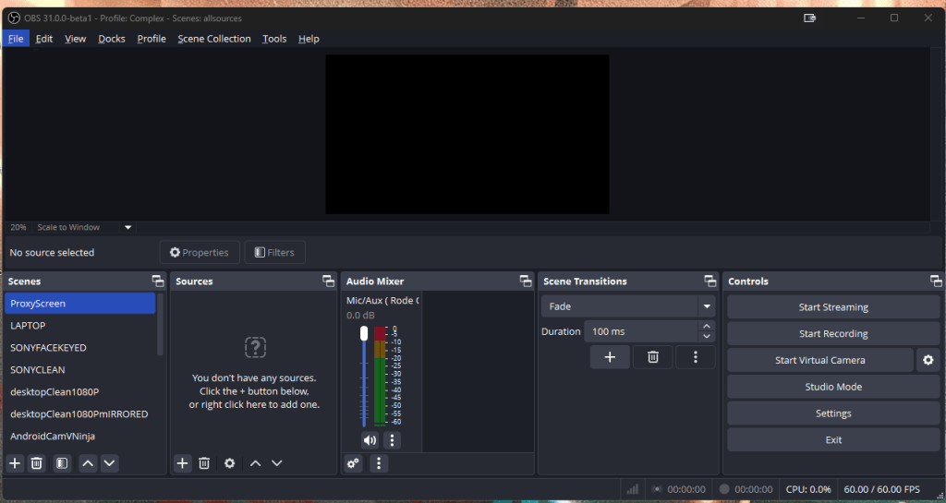Move the scene down with the Scenes arrow
This screenshot has width=946, height=503.
click(109, 463)
